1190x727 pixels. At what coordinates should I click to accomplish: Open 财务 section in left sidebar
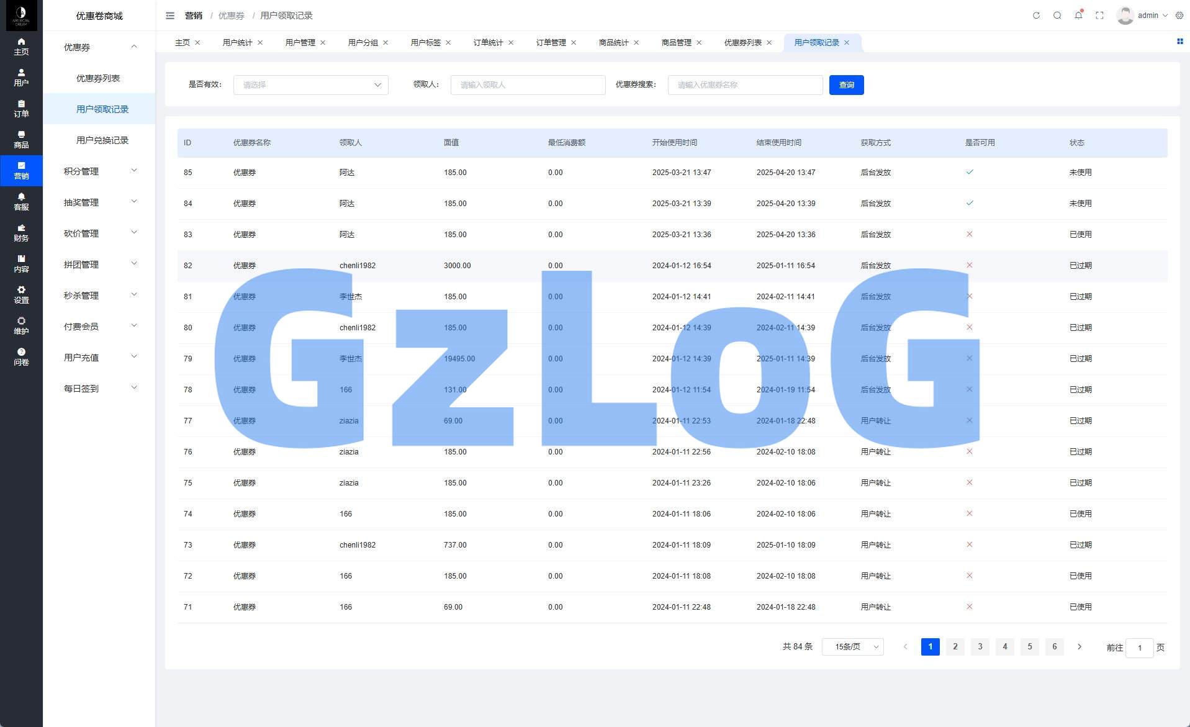coord(21,233)
